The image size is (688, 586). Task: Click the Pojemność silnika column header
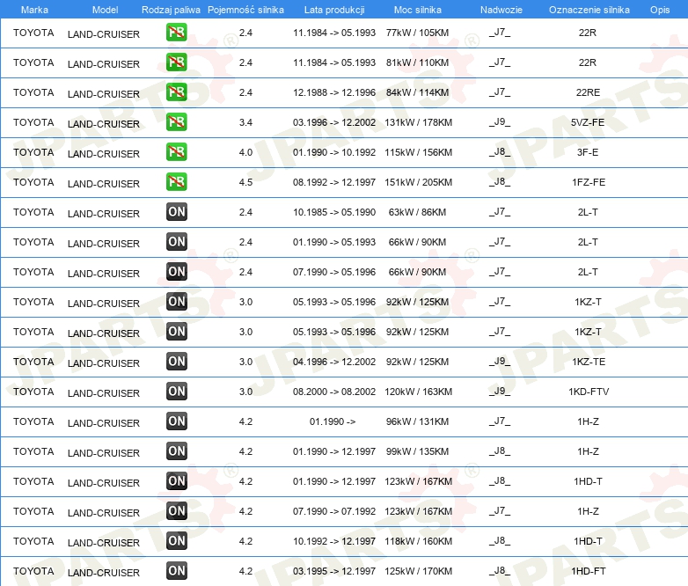pyautogui.click(x=245, y=10)
